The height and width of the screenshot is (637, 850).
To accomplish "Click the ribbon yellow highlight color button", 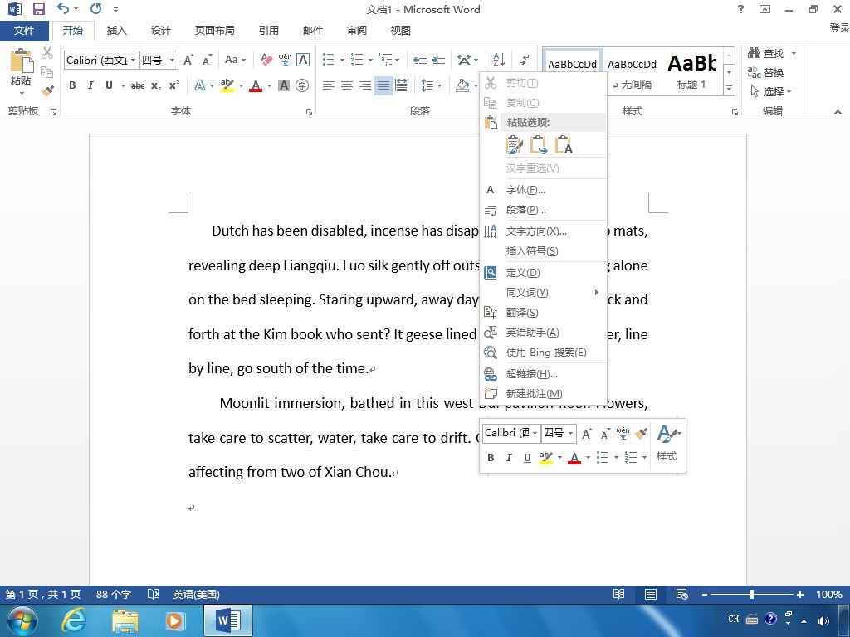I will point(227,85).
